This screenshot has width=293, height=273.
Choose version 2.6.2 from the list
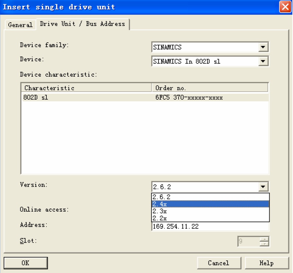coord(211,197)
